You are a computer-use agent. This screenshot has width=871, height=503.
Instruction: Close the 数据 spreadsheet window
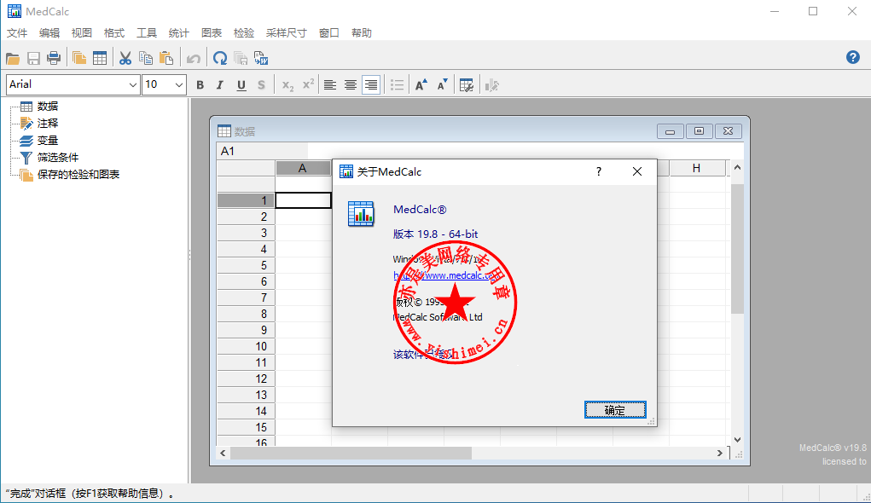coord(728,131)
